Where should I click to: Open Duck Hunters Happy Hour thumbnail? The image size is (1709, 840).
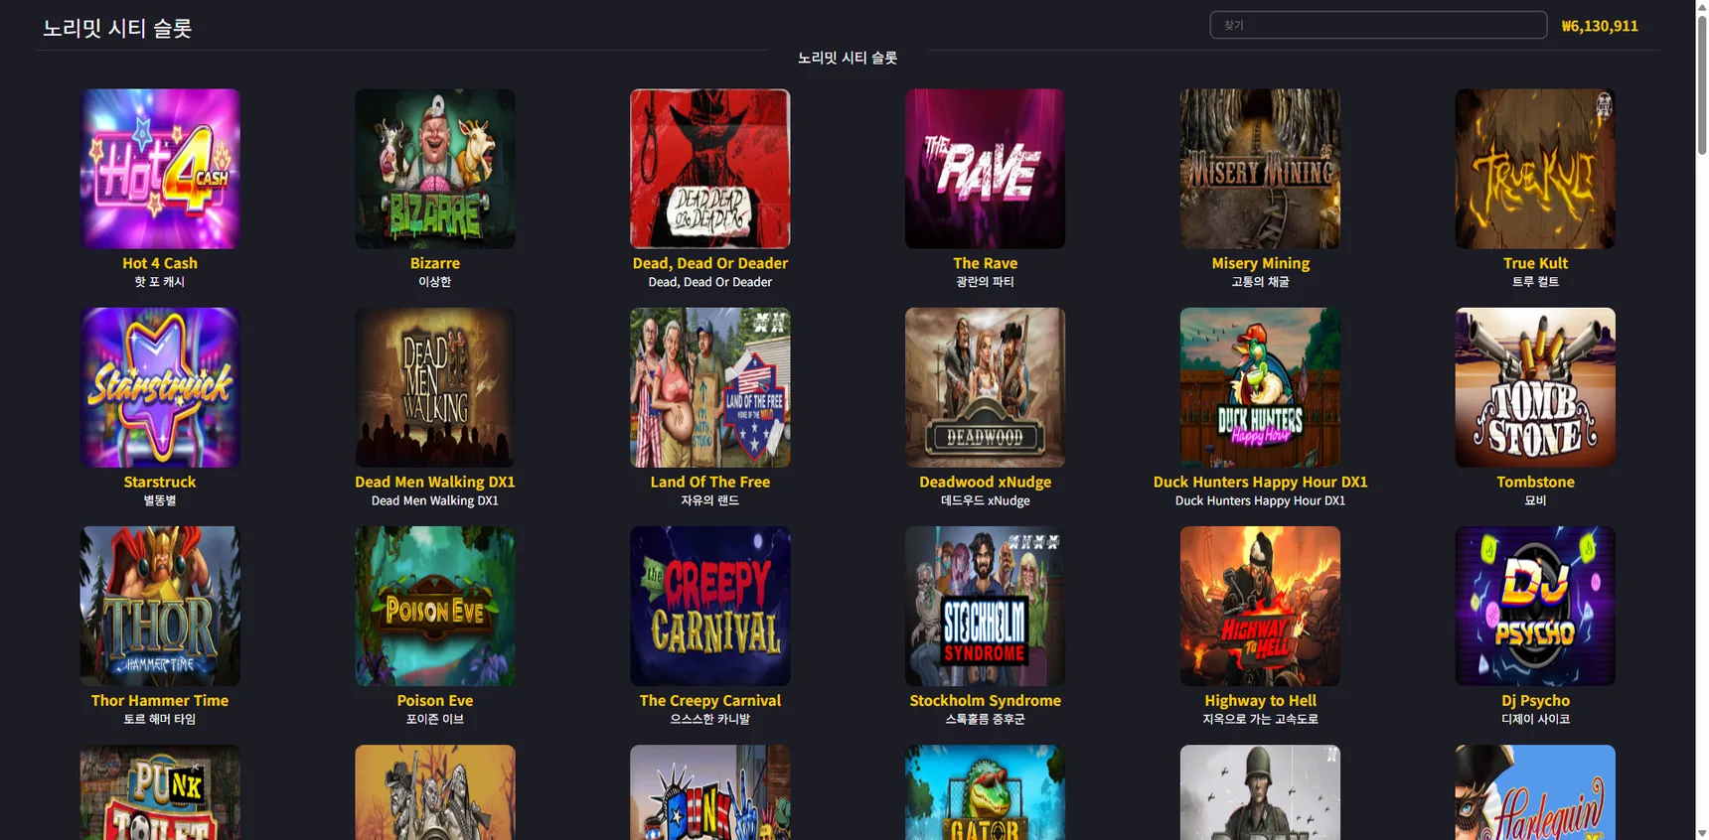tap(1260, 387)
